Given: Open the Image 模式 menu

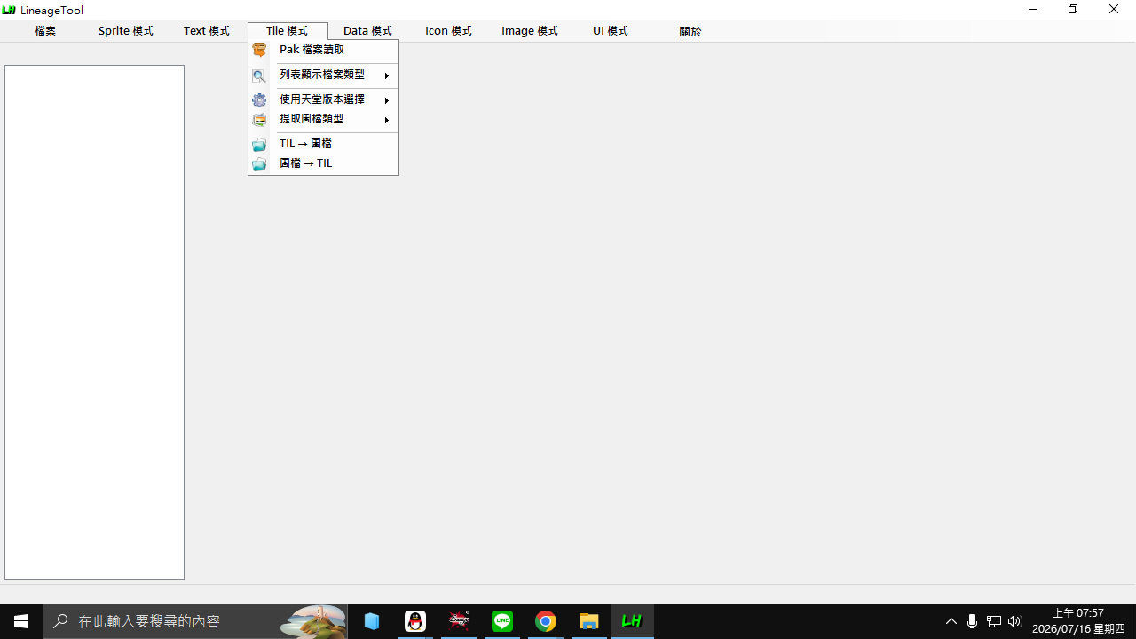Looking at the screenshot, I should pyautogui.click(x=529, y=31).
